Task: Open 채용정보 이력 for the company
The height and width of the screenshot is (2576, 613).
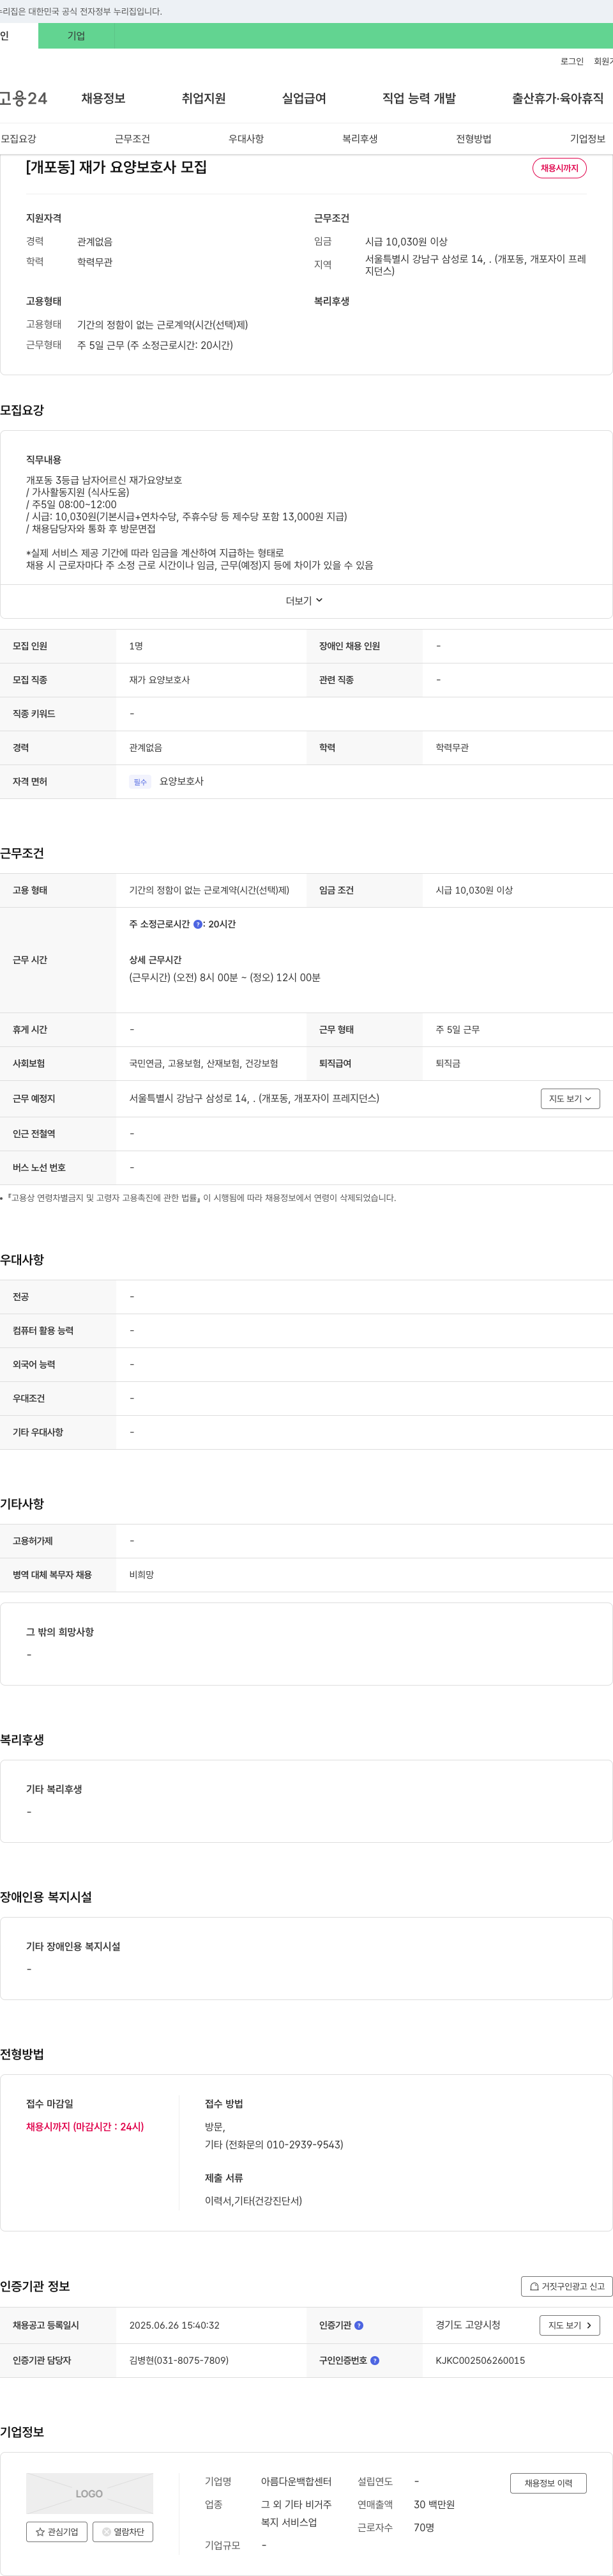Action: (x=548, y=2483)
